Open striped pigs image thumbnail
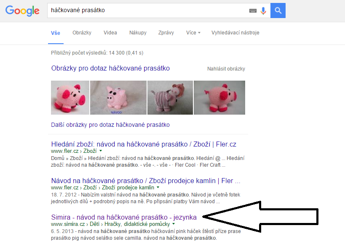345x249 pixels. pos(170,97)
